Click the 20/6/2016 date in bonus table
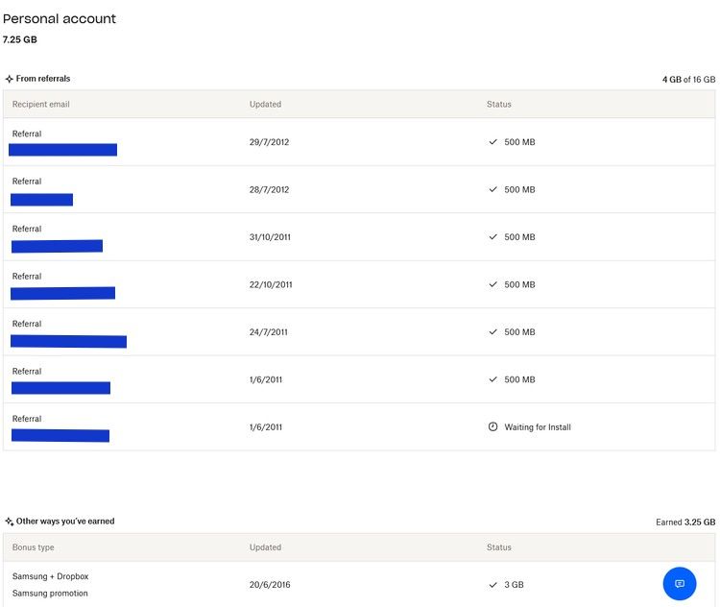This screenshot has height=607, width=720. 270,585
